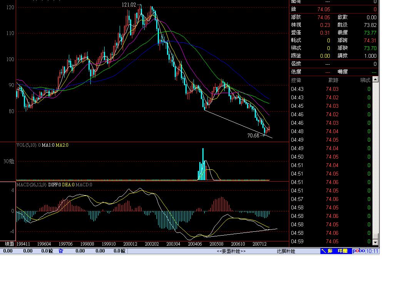Select the 04:45 tick row priced 74.03
This screenshot has height=286, width=394.
pos(331,106)
